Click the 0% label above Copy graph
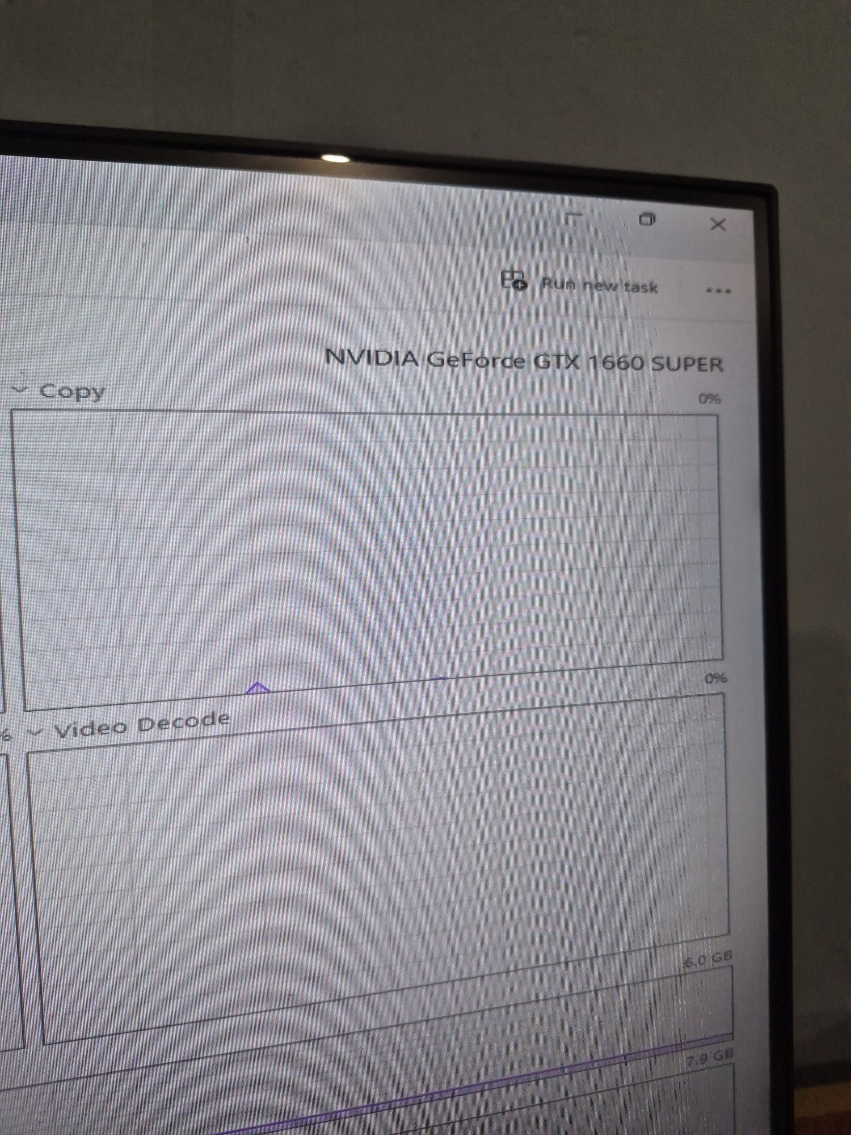Image resolution: width=851 pixels, height=1135 pixels. pos(709,398)
